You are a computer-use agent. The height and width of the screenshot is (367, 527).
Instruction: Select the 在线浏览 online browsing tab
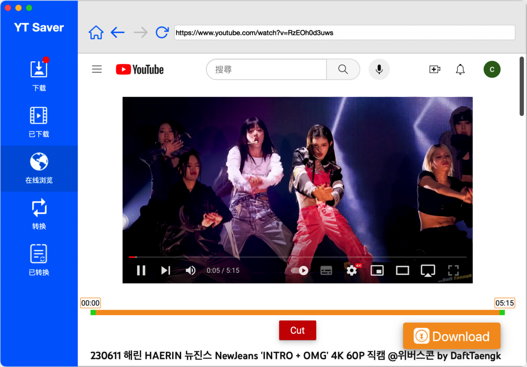pos(39,169)
